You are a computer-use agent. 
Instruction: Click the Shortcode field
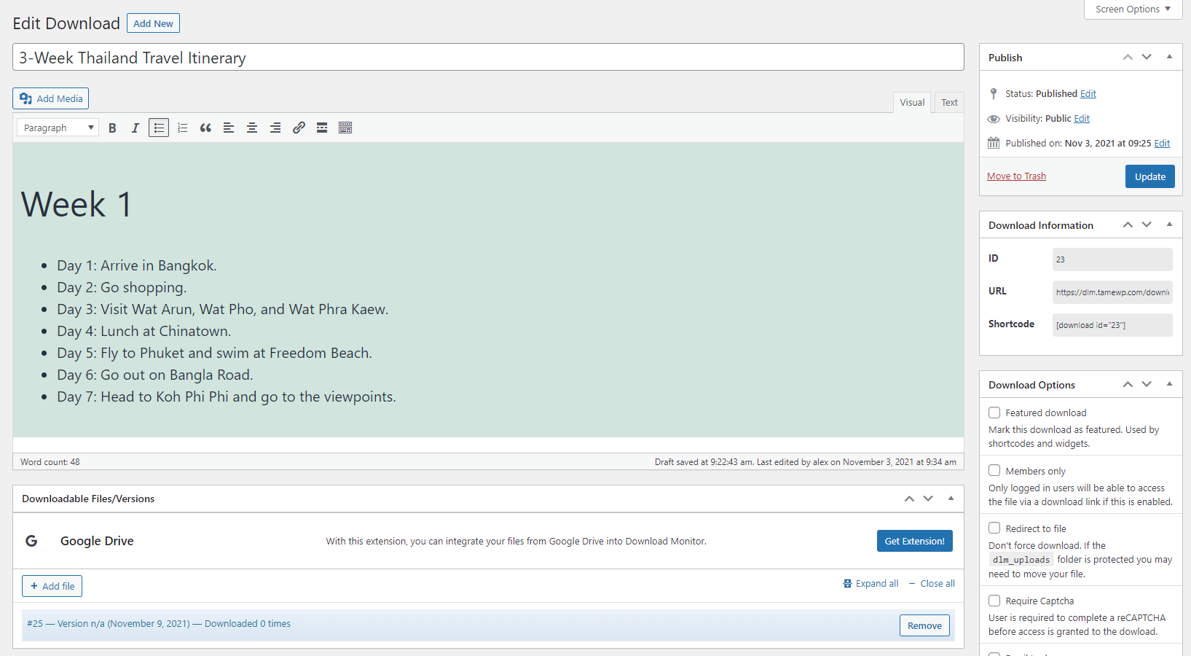[x=1112, y=325]
